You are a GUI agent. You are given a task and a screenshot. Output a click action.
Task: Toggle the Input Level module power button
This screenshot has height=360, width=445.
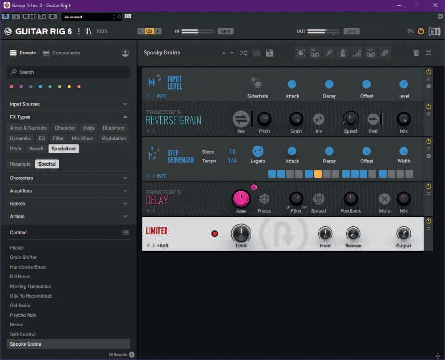[x=429, y=72]
